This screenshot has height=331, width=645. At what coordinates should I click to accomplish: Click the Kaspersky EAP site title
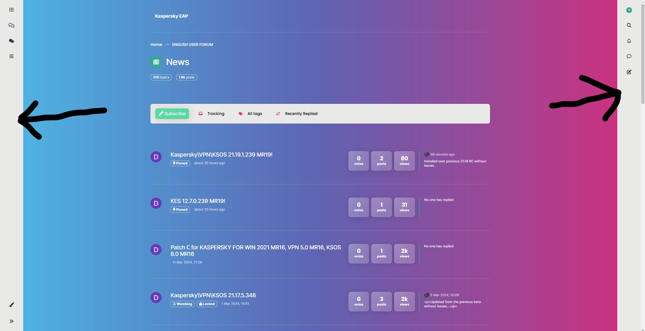(171, 16)
